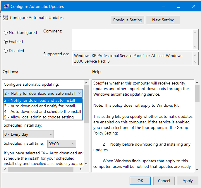
Task: Collapse the Configure automatic updating combo box
Action: coord(43,93)
